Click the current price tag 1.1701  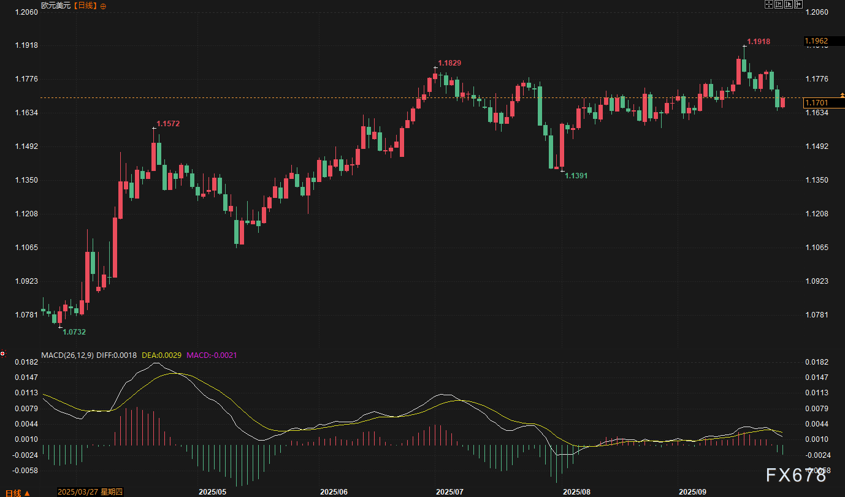point(817,103)
